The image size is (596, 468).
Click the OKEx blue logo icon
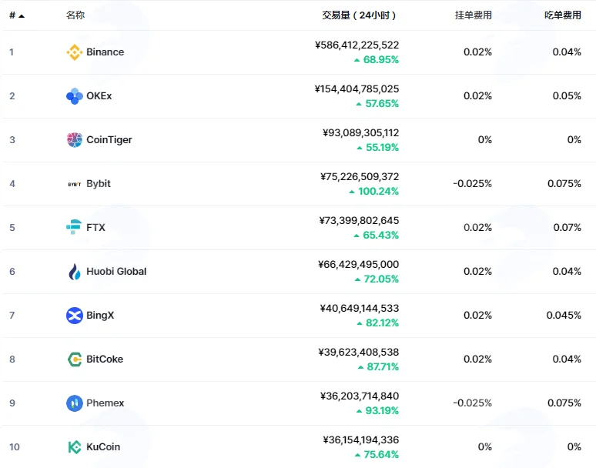(x=75, y=96)
